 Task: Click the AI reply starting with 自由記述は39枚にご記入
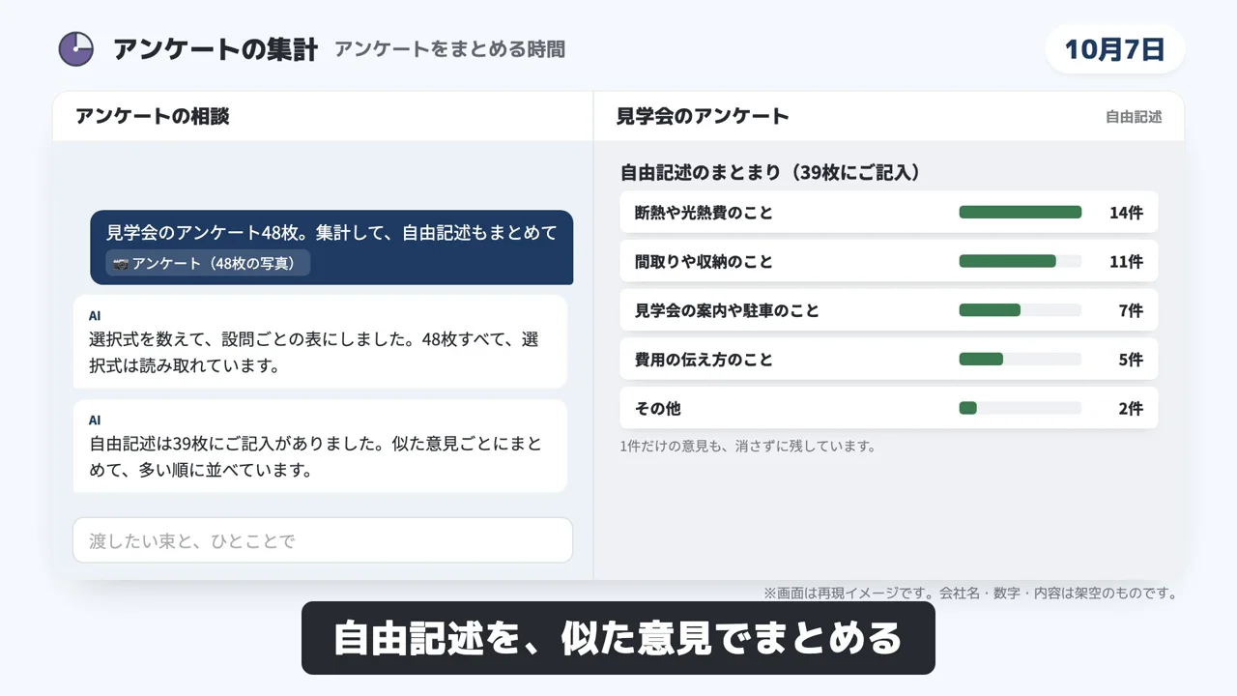(x=320, y=446)
